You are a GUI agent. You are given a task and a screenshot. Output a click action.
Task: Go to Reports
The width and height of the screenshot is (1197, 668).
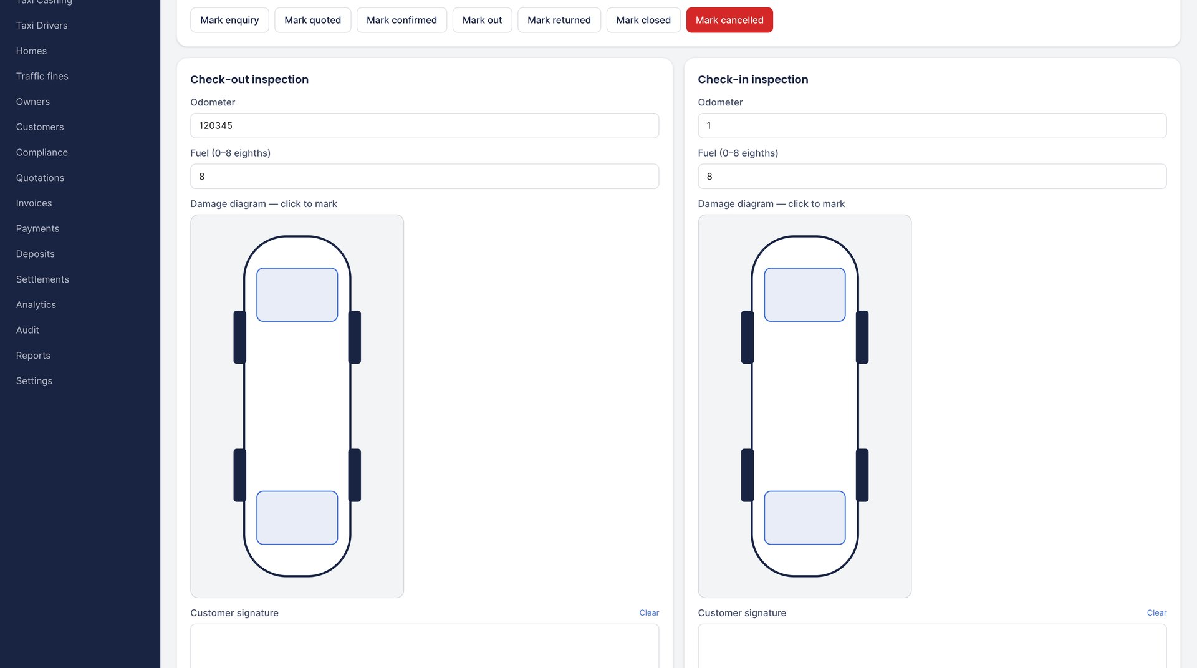(x=33, y=356)
